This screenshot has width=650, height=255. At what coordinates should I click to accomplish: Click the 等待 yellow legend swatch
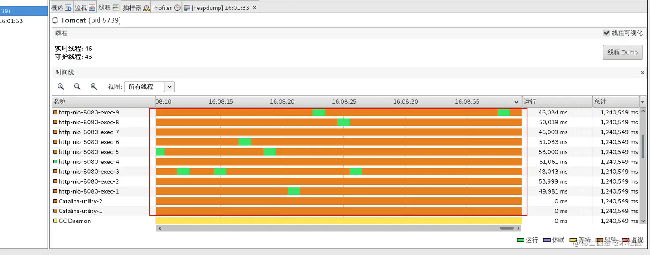(x=573, y=240)
